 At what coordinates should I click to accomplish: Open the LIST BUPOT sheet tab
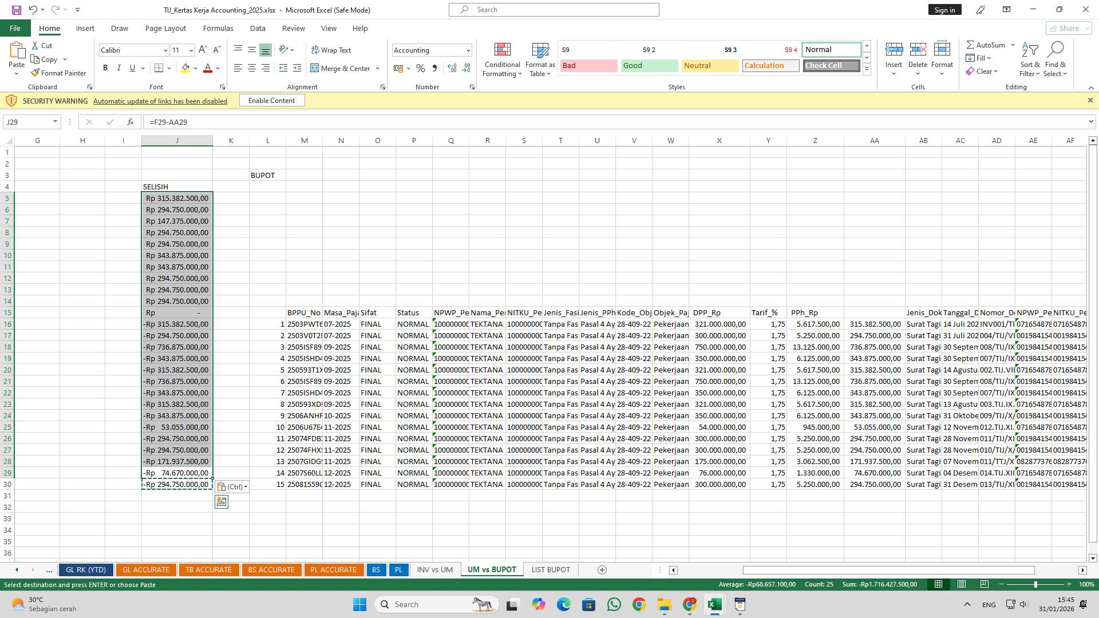click(x=550, y=569)
